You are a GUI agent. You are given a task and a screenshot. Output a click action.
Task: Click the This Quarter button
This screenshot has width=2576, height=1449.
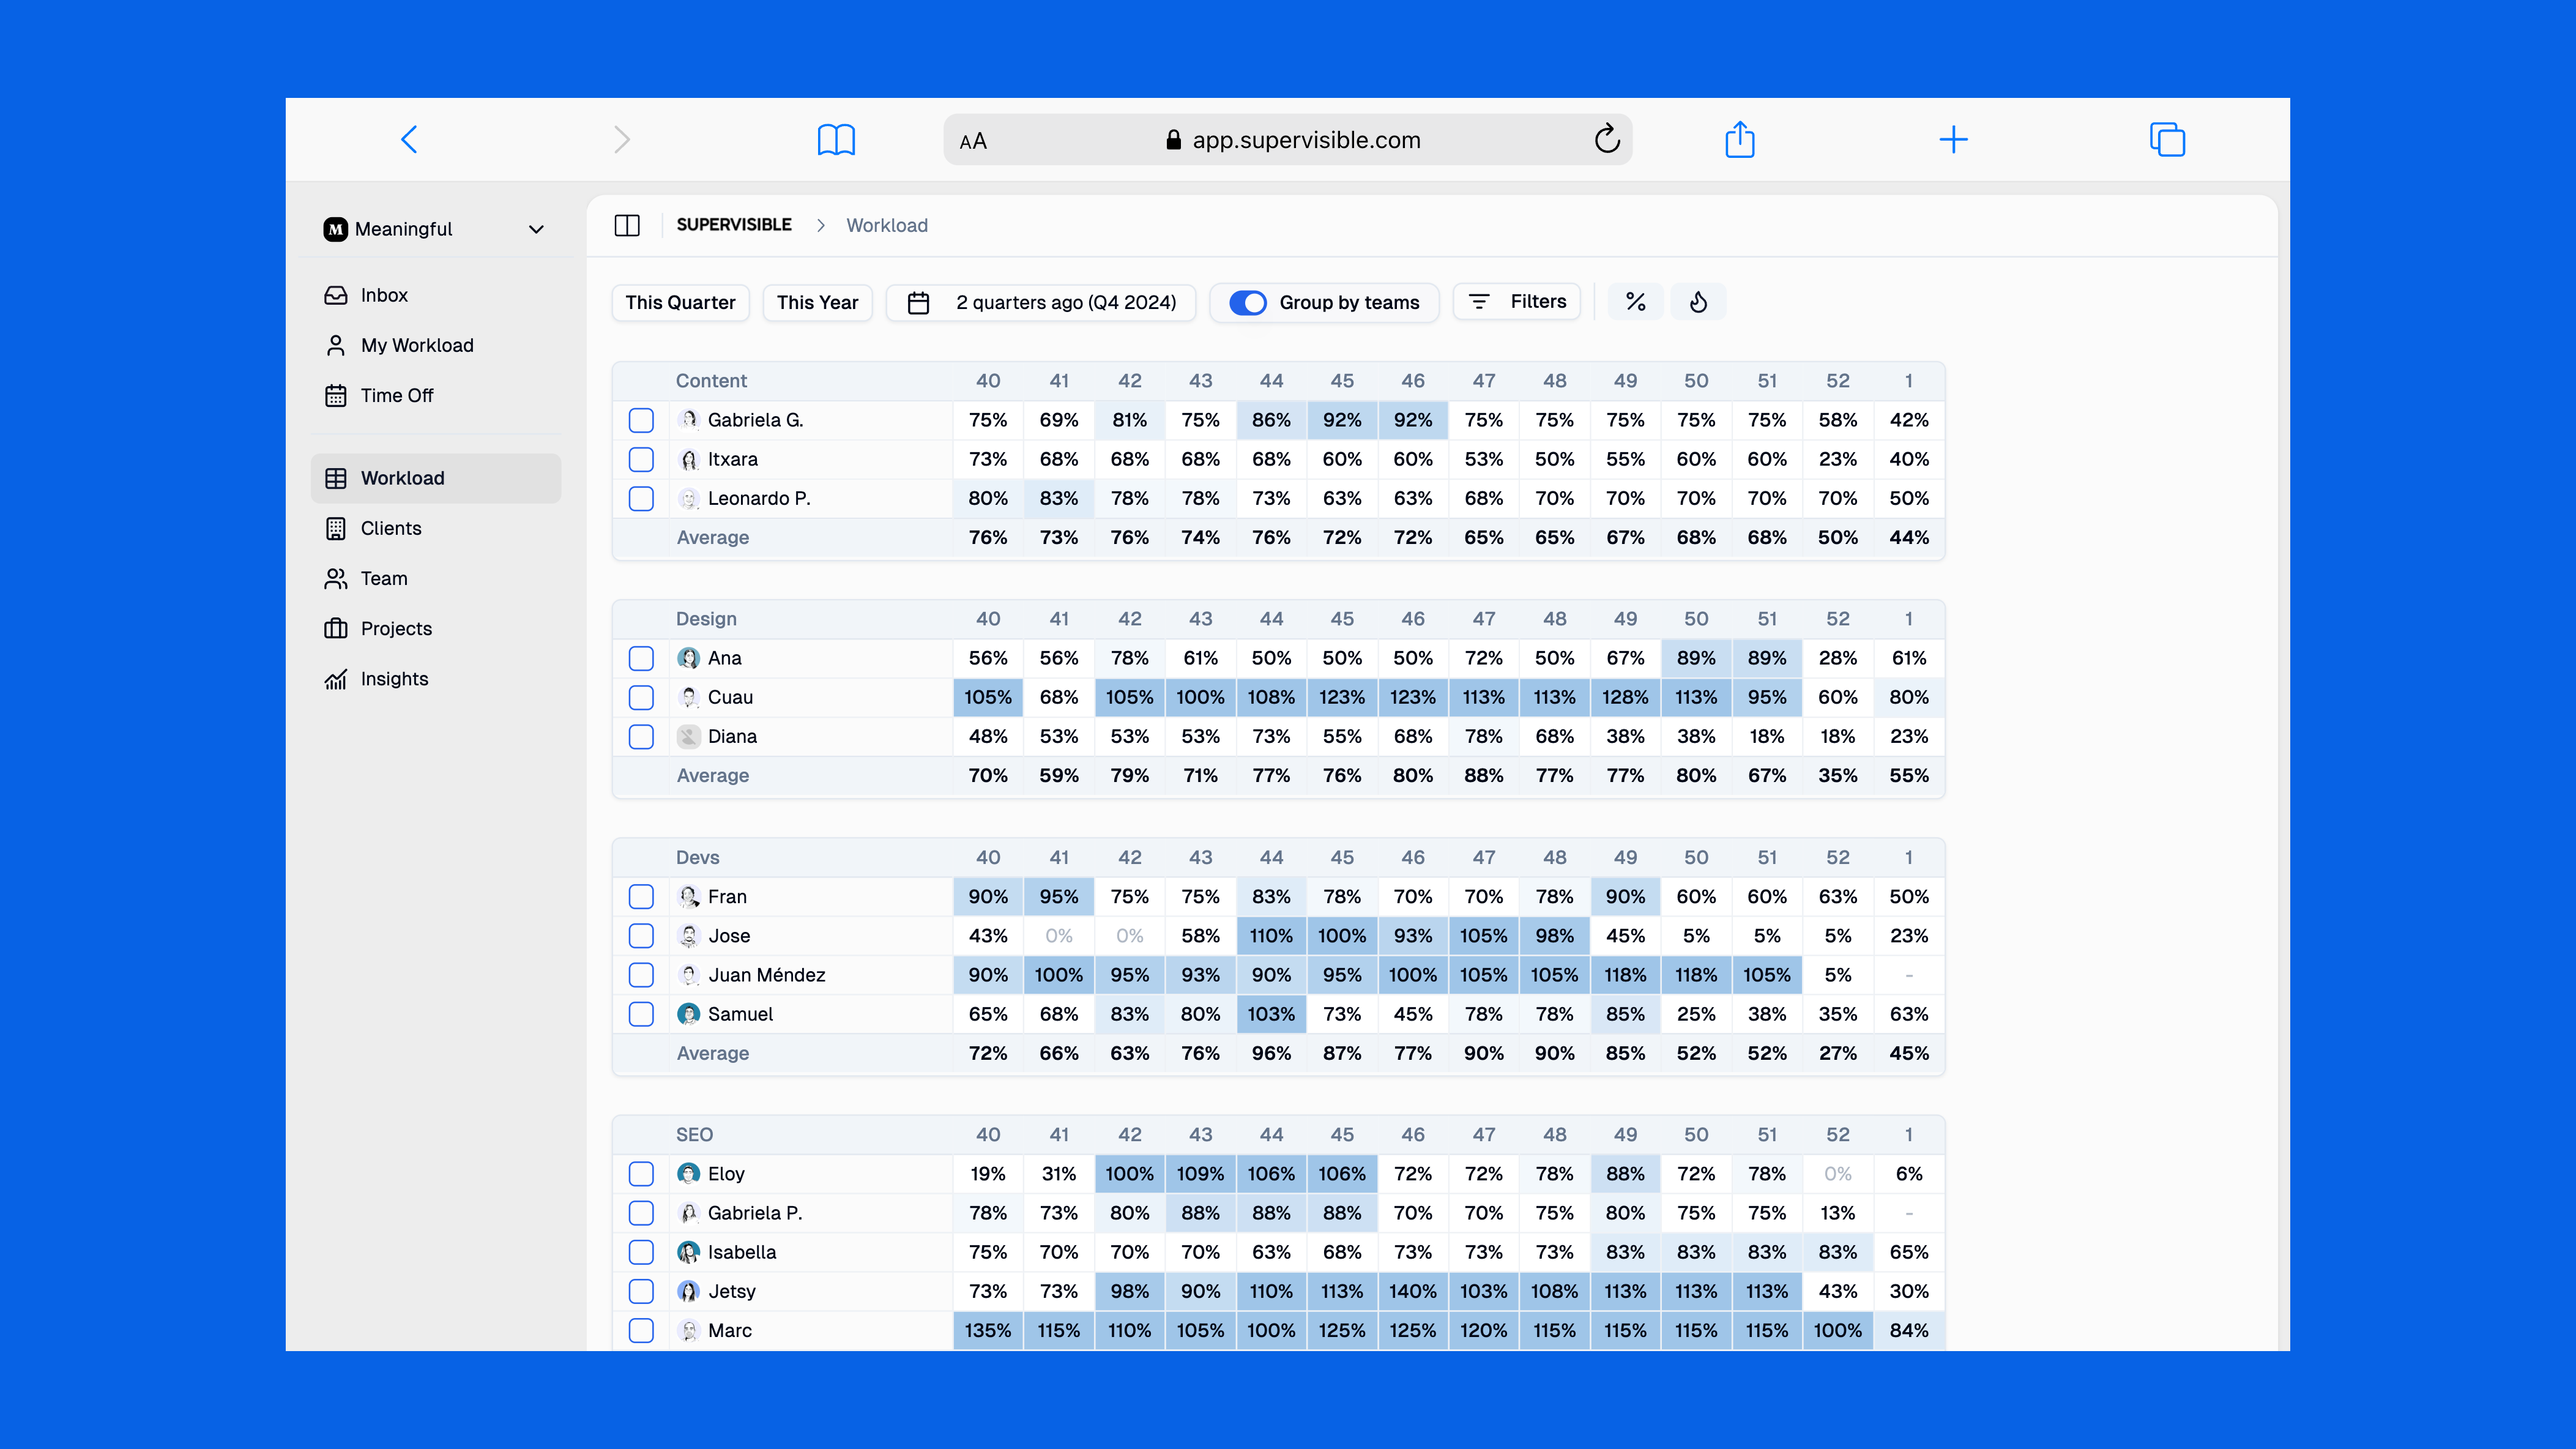point(680,302)
